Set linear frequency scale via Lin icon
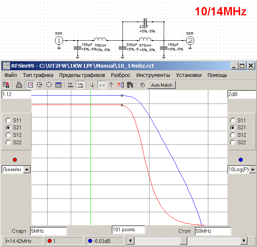 [x=70, y=85]
